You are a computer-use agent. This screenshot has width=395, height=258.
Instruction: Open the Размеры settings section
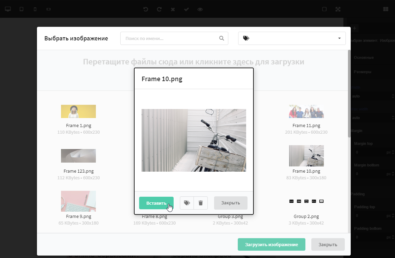(363, 72)
